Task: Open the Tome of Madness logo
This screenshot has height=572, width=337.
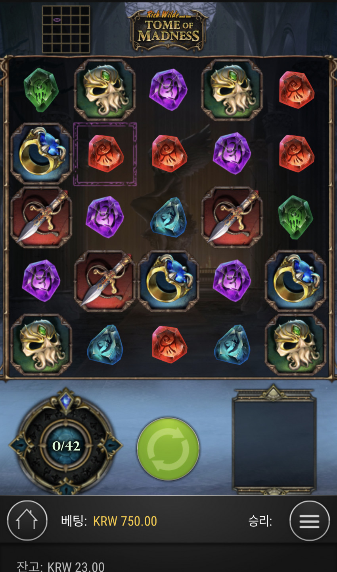Action: (x=168, y=30)
